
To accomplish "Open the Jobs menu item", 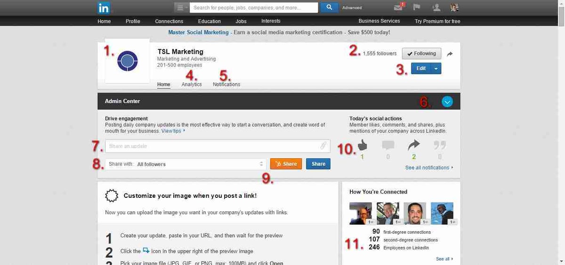I will [x=241, y=21].
